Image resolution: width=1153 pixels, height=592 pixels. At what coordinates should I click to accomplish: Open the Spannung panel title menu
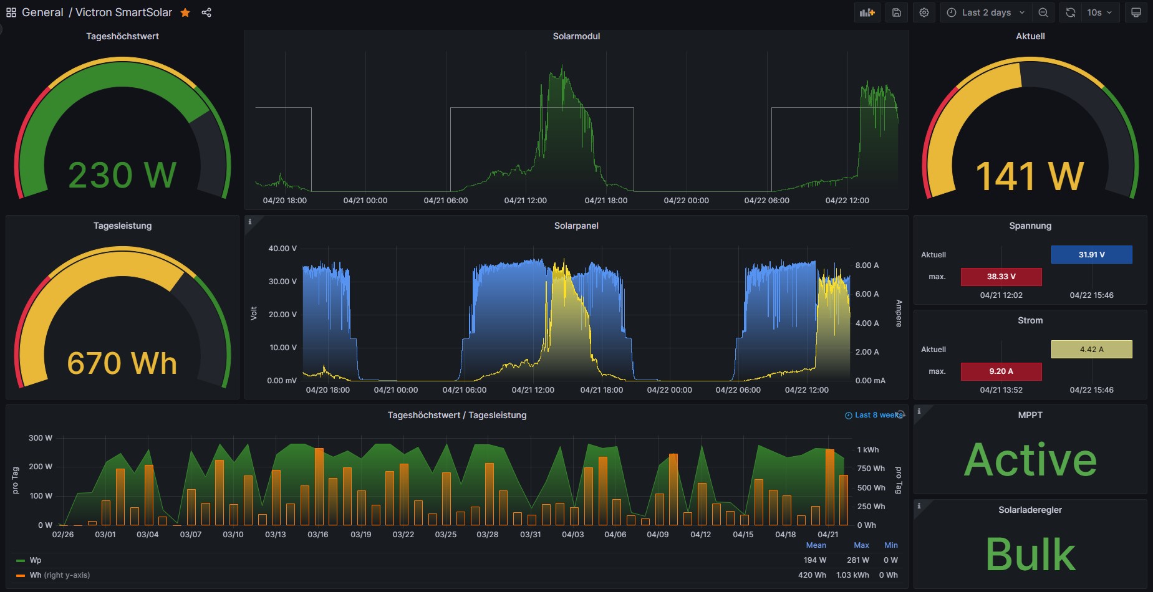[1030, 226]
